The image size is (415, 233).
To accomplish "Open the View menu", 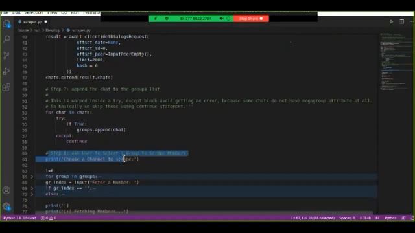I will (52, 13).
